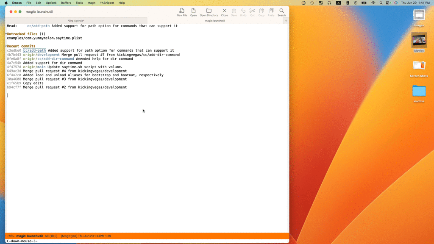434x244 pixels.
Task: Click the 'Untracked files' heading
Action: (22, 34)
